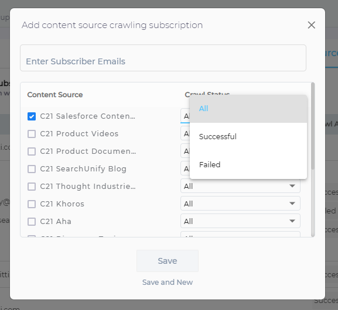
Task: Click the Save button
Action: [x=168, y=261]
